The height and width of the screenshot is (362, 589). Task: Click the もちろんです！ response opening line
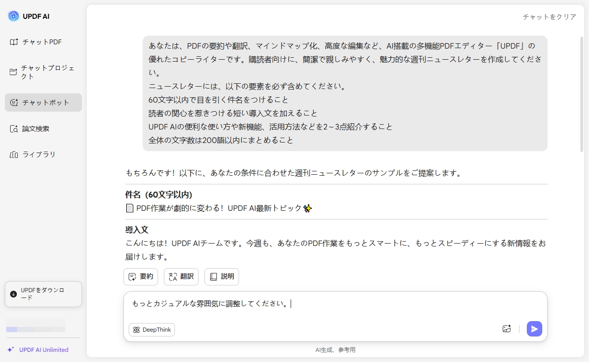tap(293, 173)
